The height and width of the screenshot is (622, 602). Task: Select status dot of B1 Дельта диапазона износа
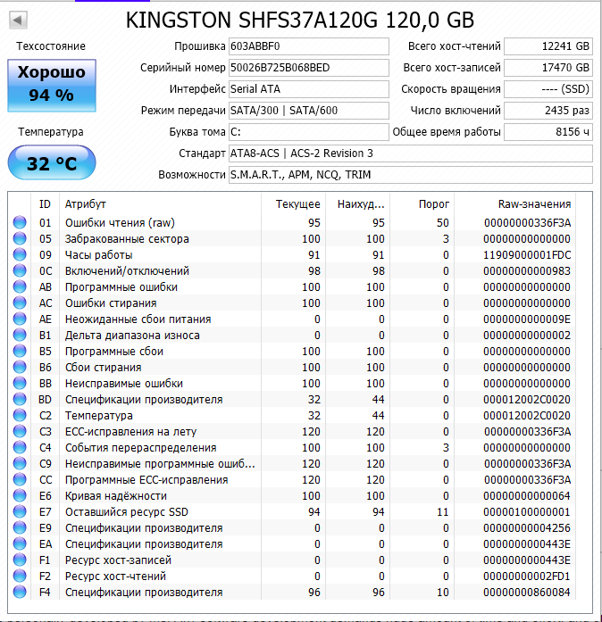click(x=20, y=335)
